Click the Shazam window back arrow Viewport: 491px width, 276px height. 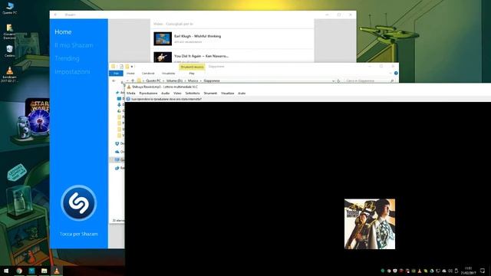[x=56, y=15]
